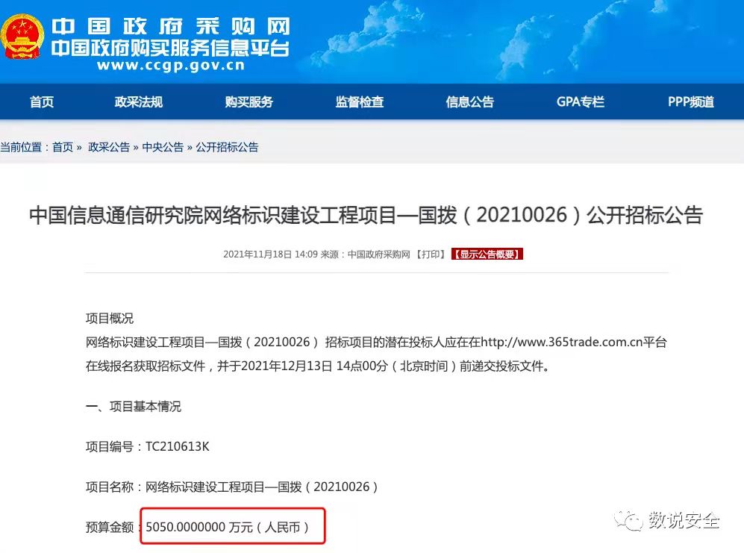
Task: Click the 【打印】 print link
Action: [x=431, y=254]
